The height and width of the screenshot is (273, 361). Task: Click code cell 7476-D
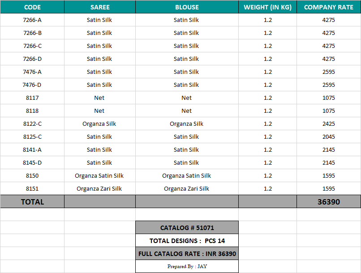pos(32,85)
